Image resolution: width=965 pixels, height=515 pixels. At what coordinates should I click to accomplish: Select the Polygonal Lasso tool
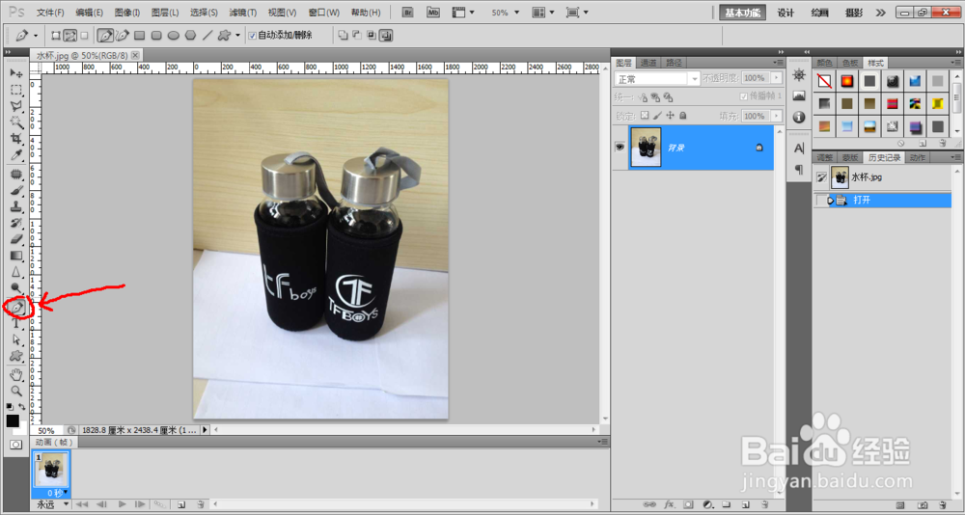click(16, 106)
